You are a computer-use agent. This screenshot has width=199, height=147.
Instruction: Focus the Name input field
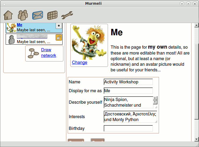(x=128, y=82)
